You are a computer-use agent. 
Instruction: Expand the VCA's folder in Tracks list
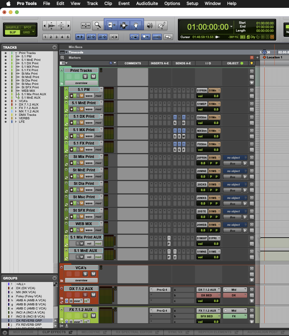16,101
